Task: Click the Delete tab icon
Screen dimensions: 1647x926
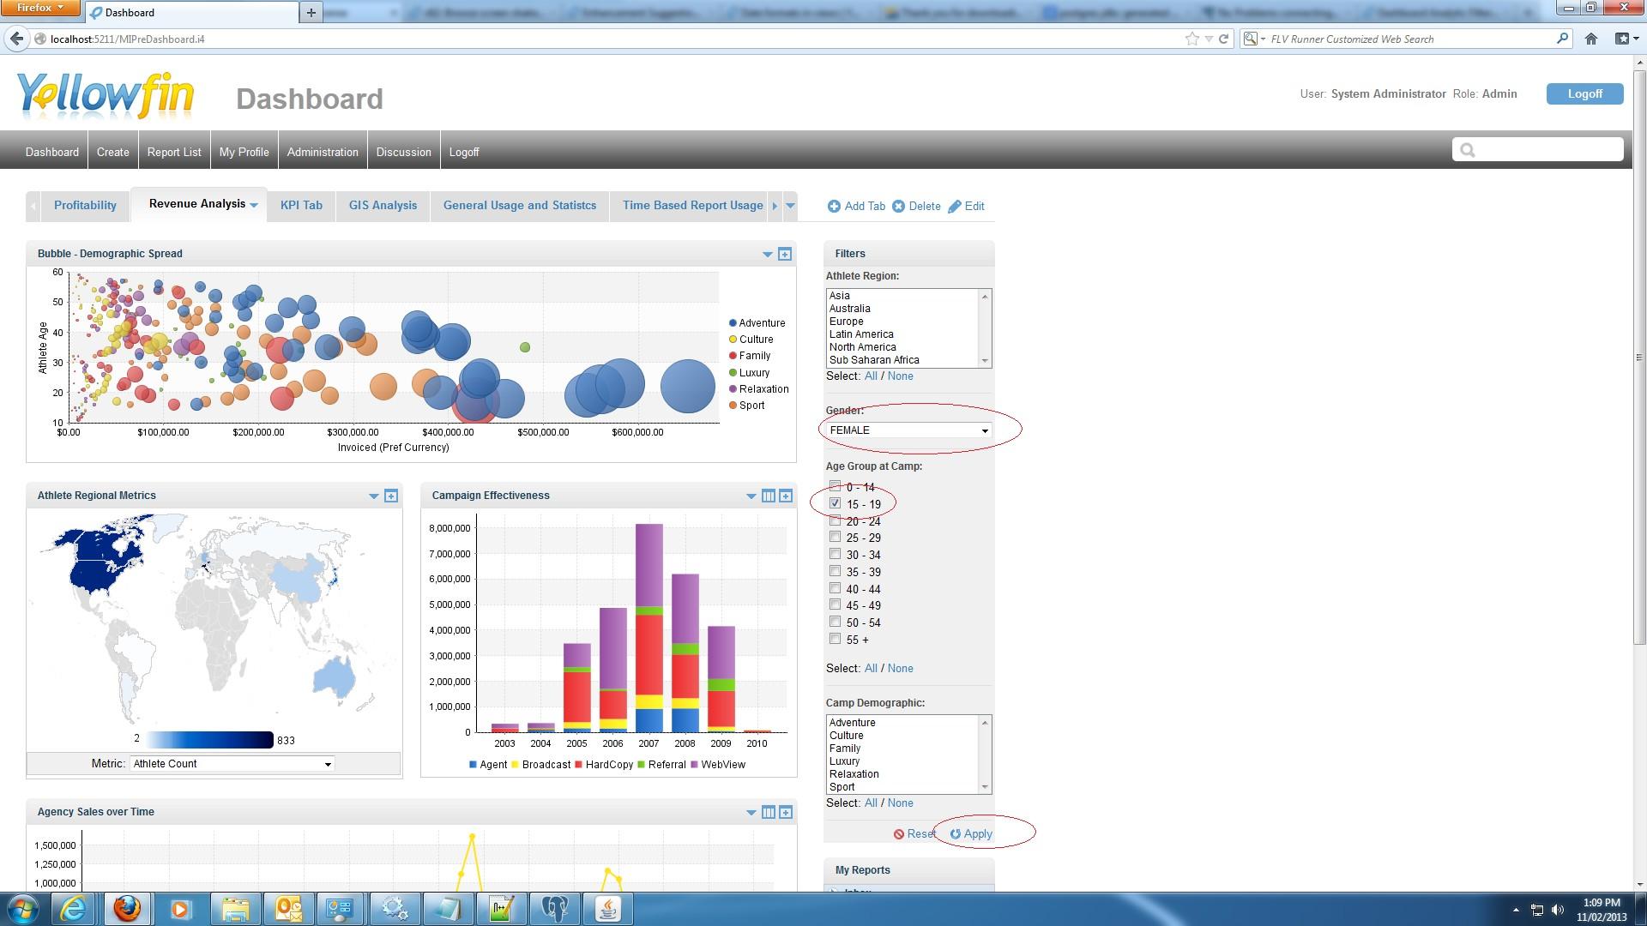Action: [898, 206]
